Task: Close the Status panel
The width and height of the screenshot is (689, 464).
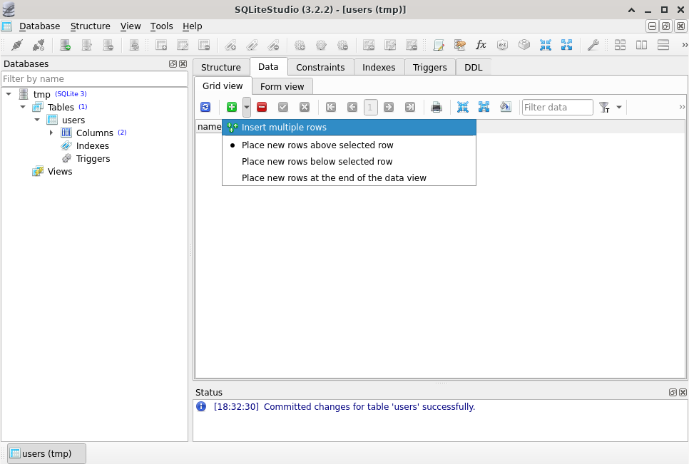Action: [683, 393]
